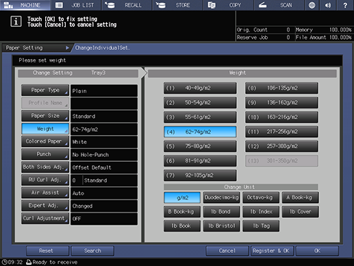Viewport: 354px width, 266px height.
Task: Open help with the question mark icon
Action: [x=345, y=5]
